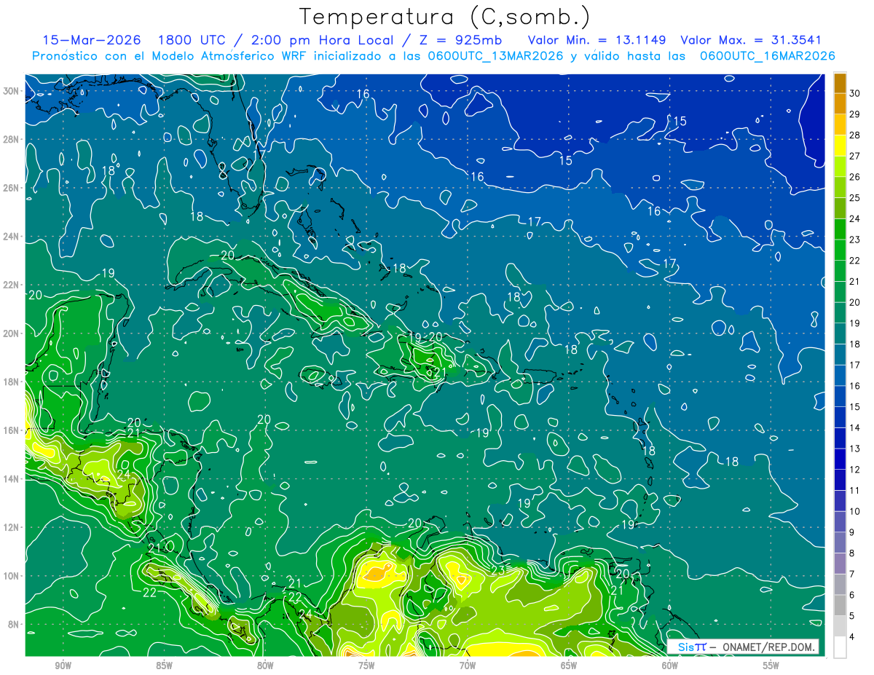Image resolution: width=874 pixels, height=675 pixels.
Task: Click the color scale label "4"
Action: (x=852, y=636)
